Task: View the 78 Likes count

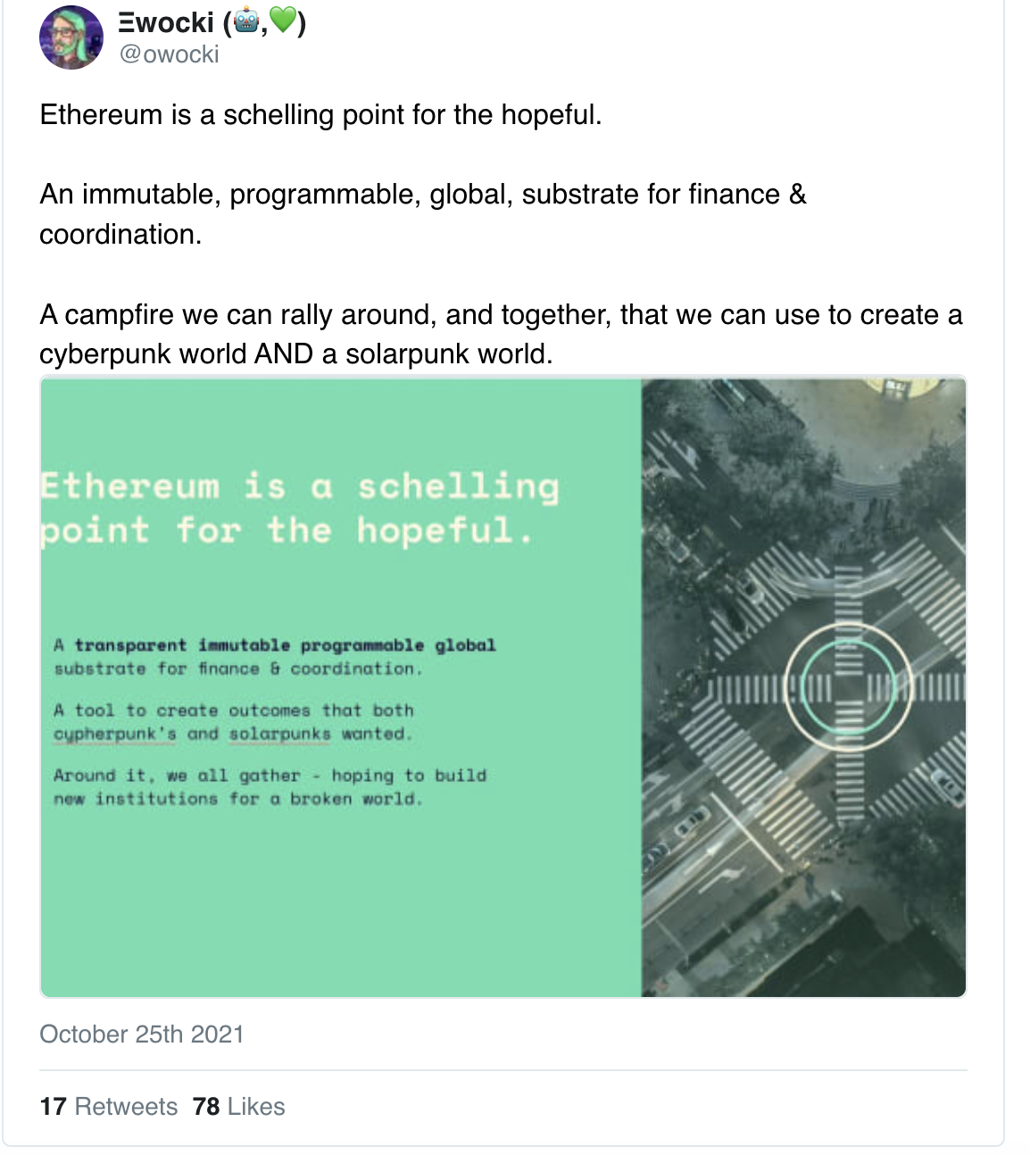Action: coord(239,1107)
